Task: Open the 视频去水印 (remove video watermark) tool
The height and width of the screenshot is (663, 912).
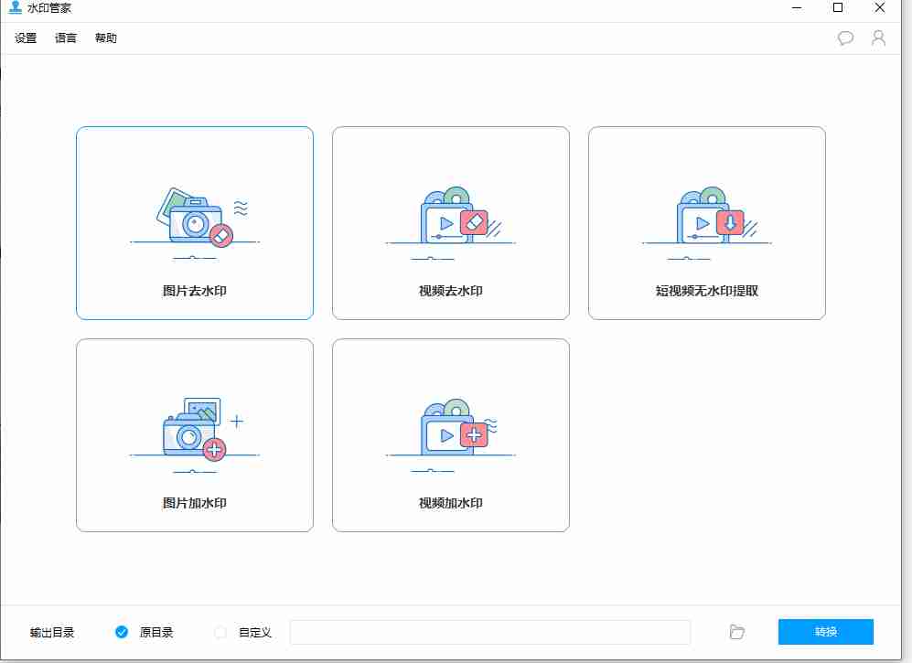Action: point(450,223)
